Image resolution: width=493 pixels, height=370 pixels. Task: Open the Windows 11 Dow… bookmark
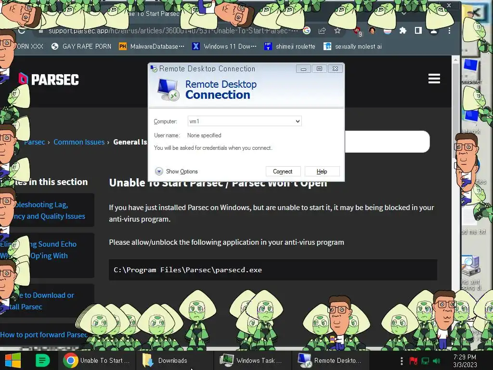point(224,47)
